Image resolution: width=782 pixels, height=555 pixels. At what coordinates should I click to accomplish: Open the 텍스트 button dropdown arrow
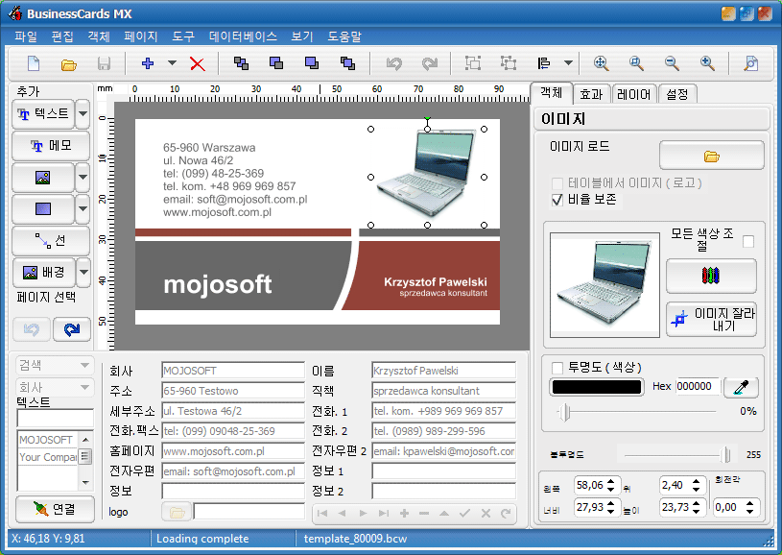83,114
